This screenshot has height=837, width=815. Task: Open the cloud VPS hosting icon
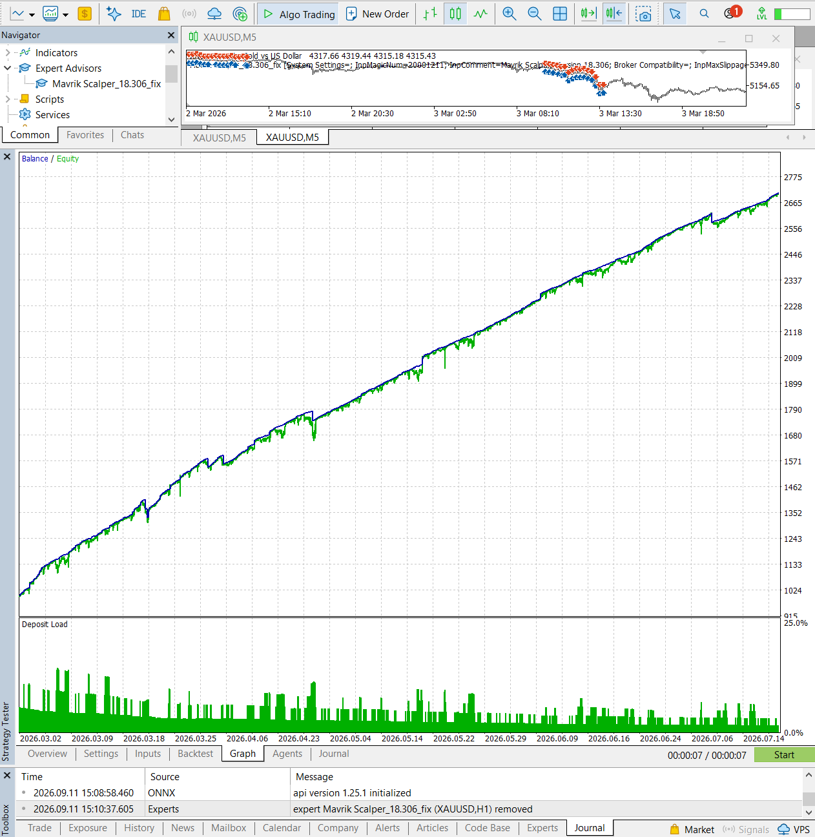coord(214,14)
